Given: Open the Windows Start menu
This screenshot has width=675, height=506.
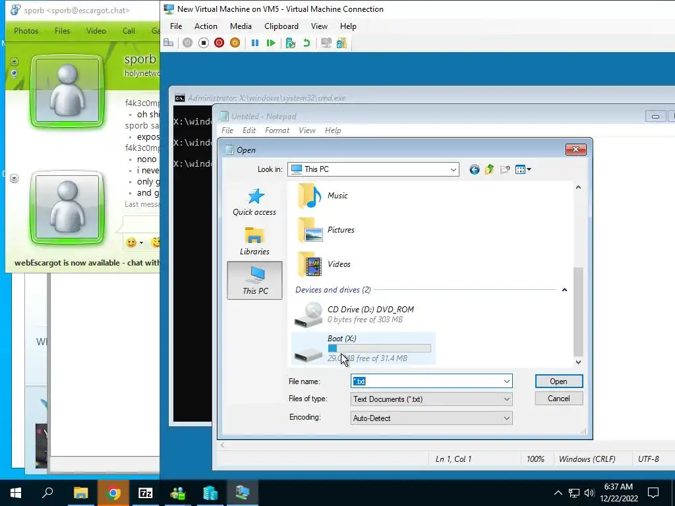Looking at the screenshot, I should (16, 493).
